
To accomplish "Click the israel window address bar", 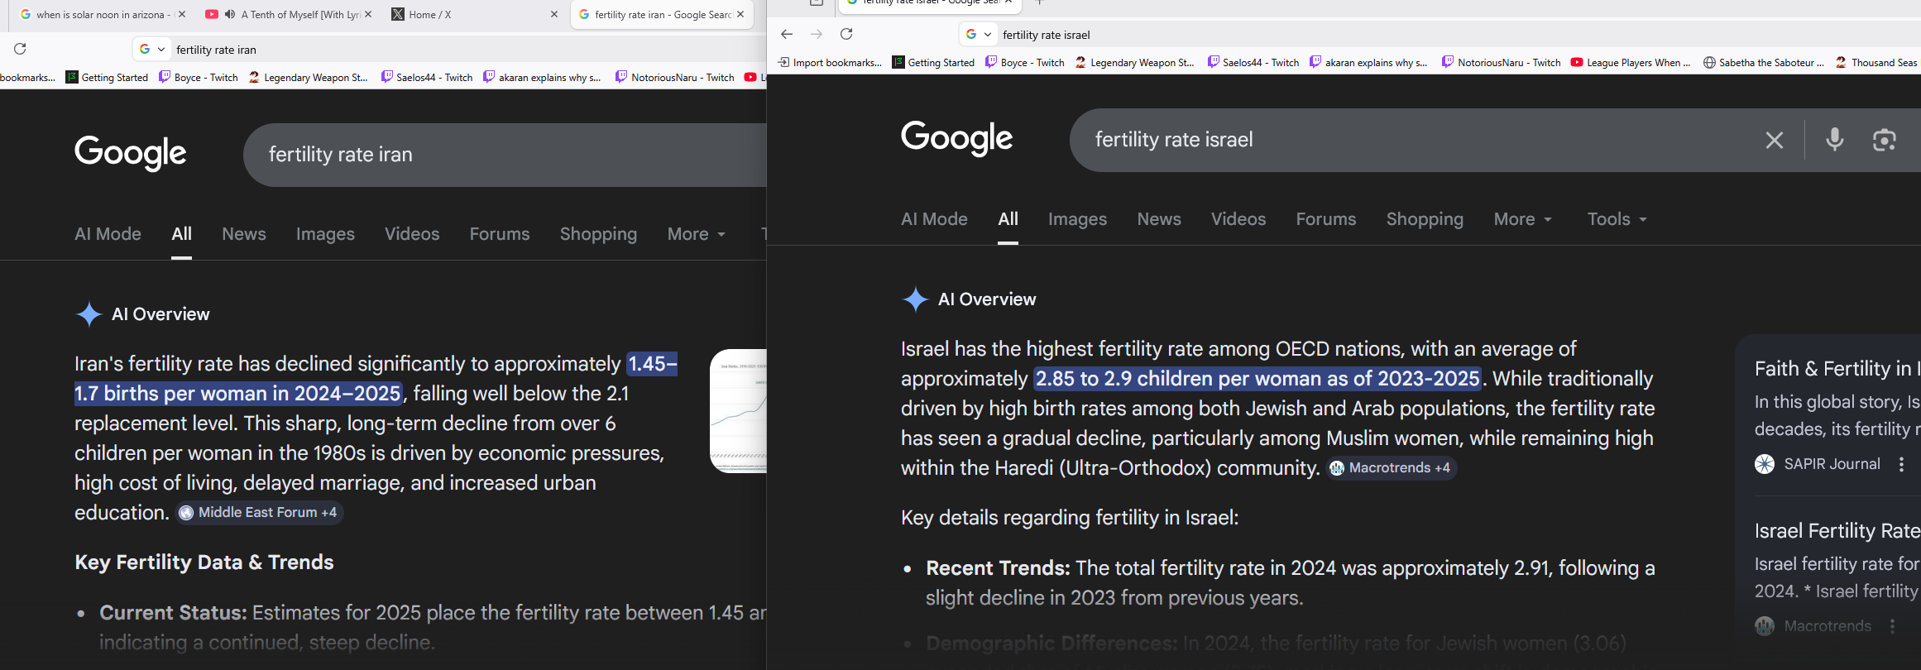I will [x=1456, y=35].
